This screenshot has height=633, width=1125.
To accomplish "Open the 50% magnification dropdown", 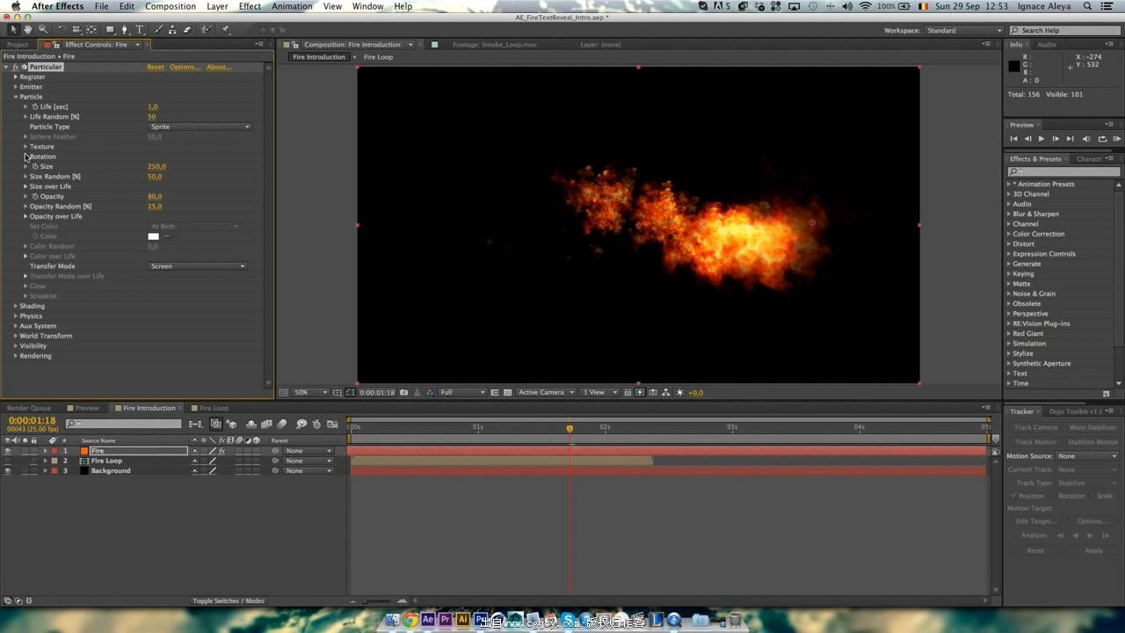I will point(309,392).
